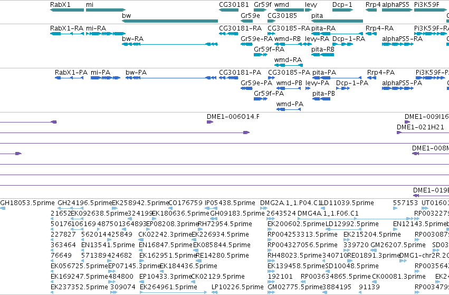Select the alphaPS5 gene label

(397, 5)
